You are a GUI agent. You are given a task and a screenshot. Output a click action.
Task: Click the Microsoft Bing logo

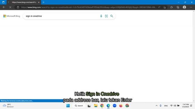tap(12, 16)
